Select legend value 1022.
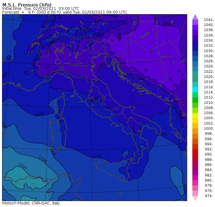Image resolution: width=215 pixels, height=207 pixels. pyautogui.click(x=209, y=72)
